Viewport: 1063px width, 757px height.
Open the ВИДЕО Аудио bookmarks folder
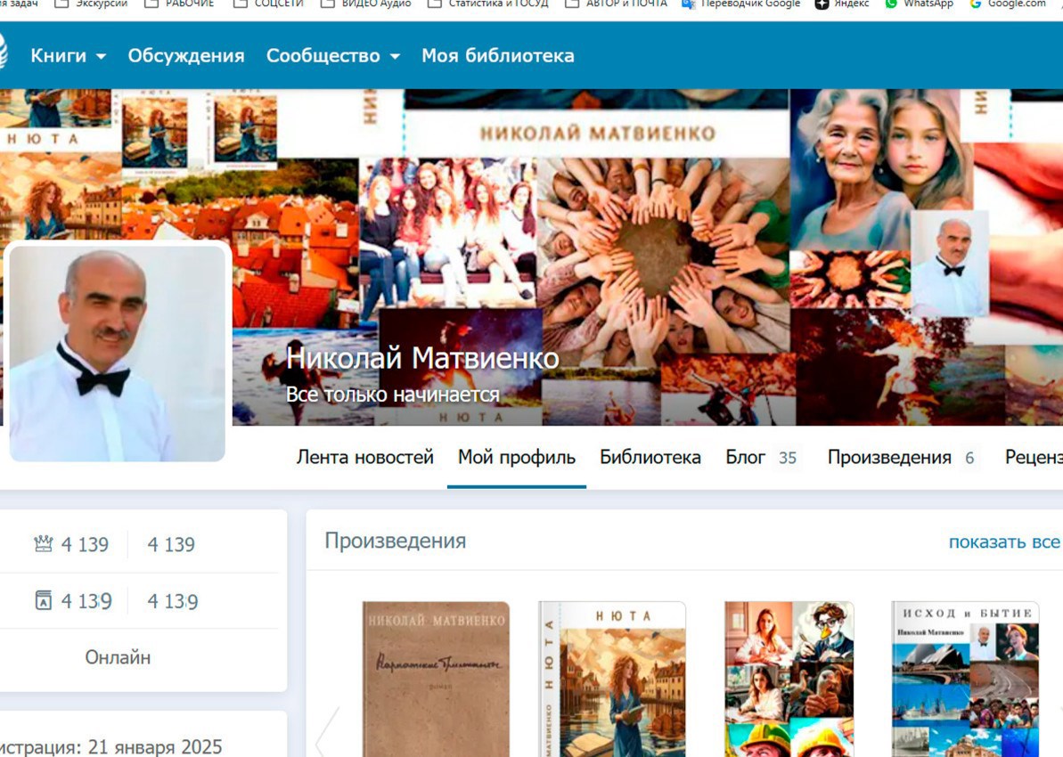(365, 4)
